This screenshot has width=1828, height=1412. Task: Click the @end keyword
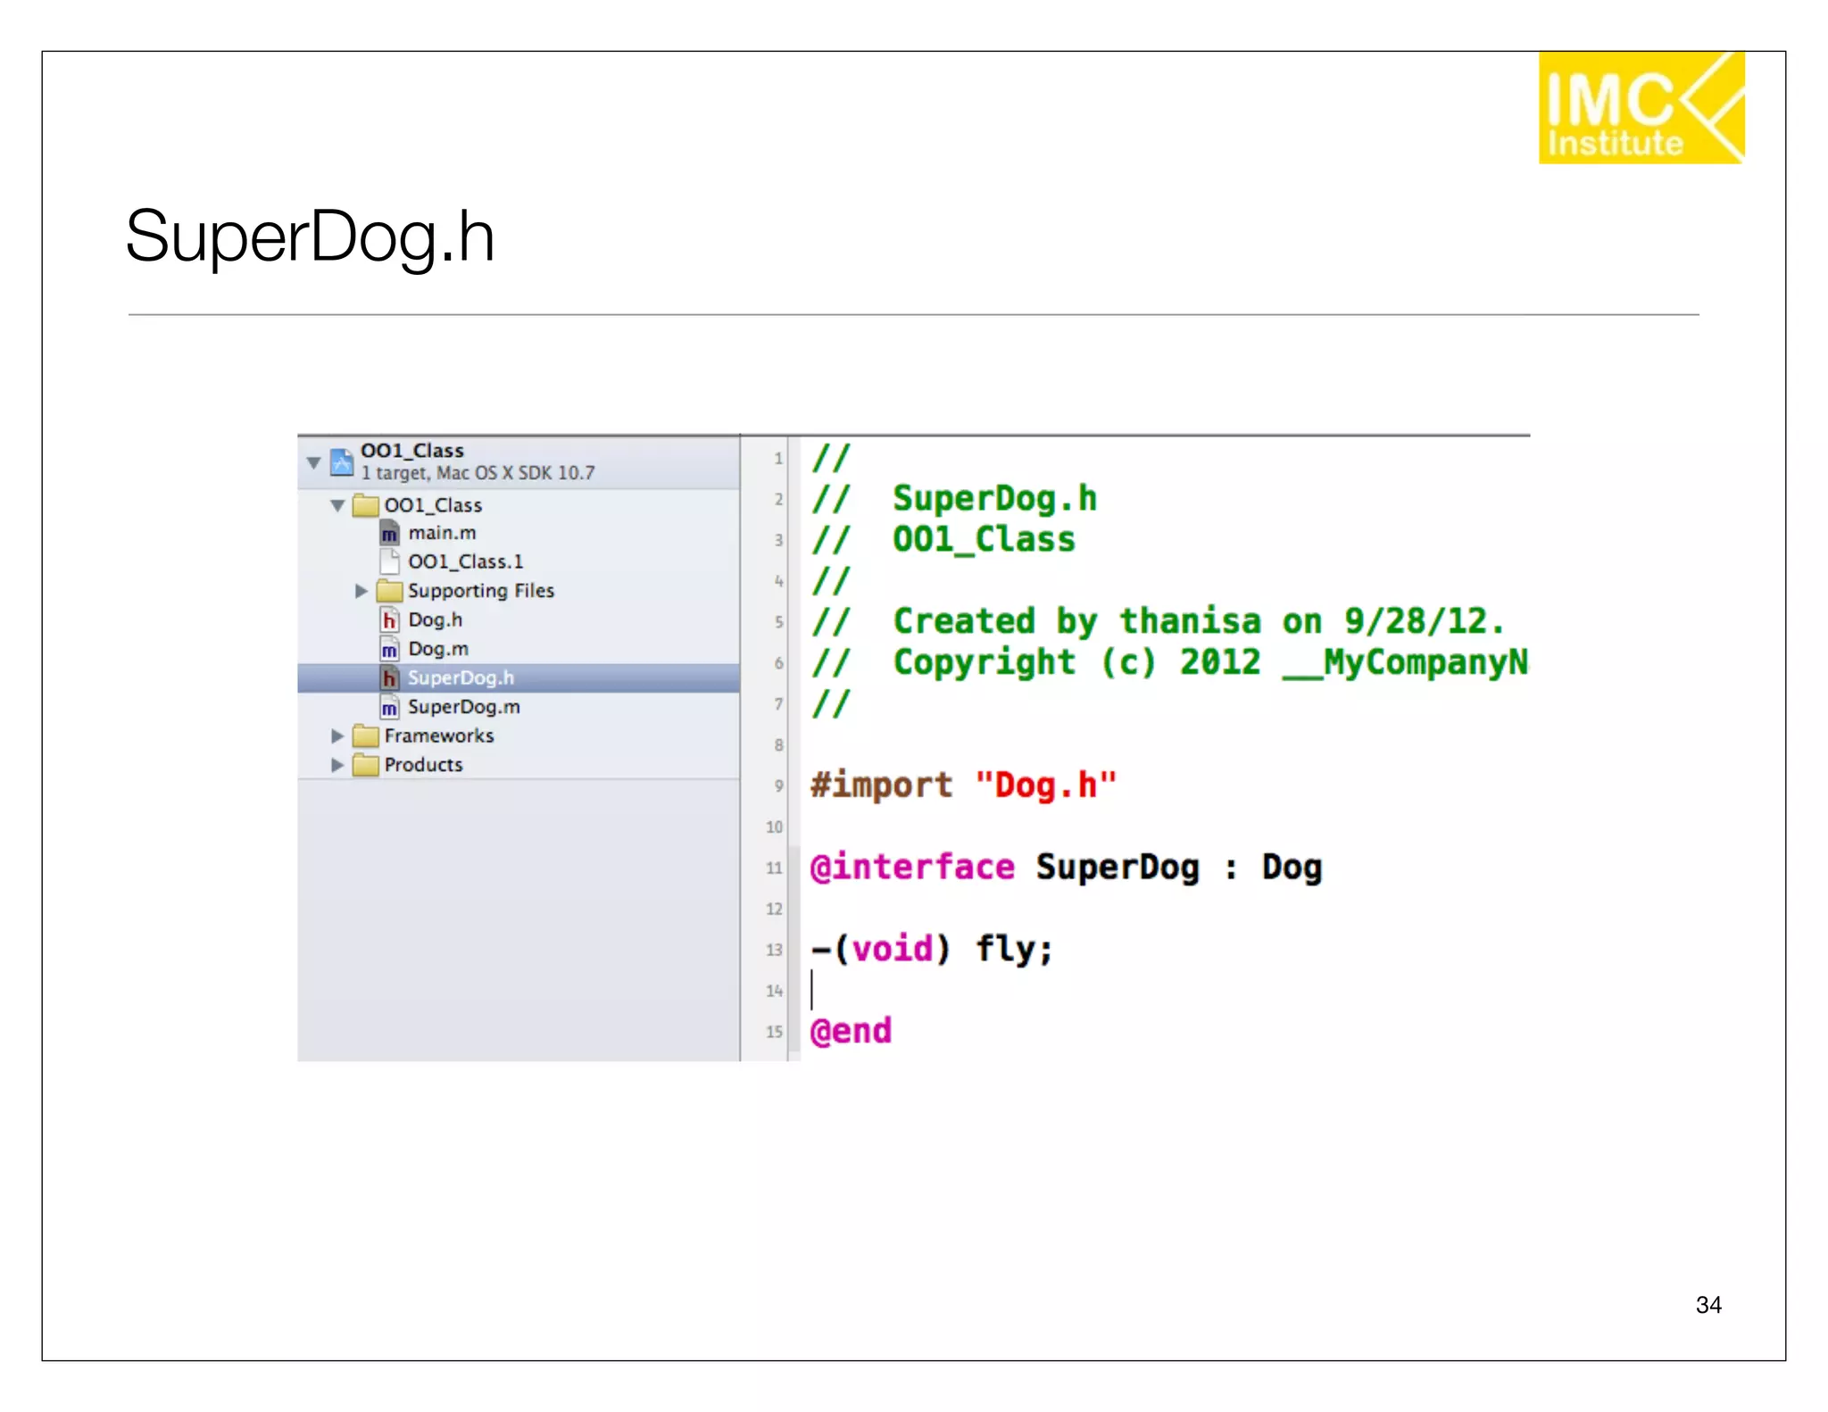click(851, 1031)
